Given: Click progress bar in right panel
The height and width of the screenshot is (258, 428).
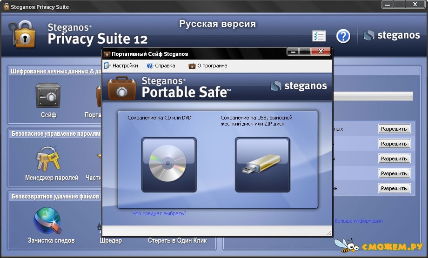Looking at the screenshot, I should pyautogui.click(x=373, y=96).
